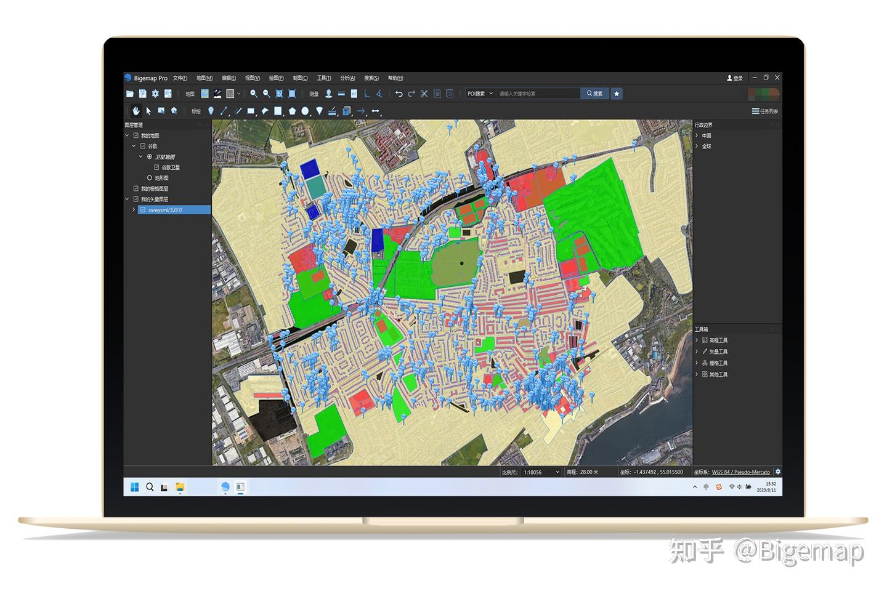This screenshot has height=591, width=887.
Task: Expand 中国 under 行政边界
Action: click(697, 135)
